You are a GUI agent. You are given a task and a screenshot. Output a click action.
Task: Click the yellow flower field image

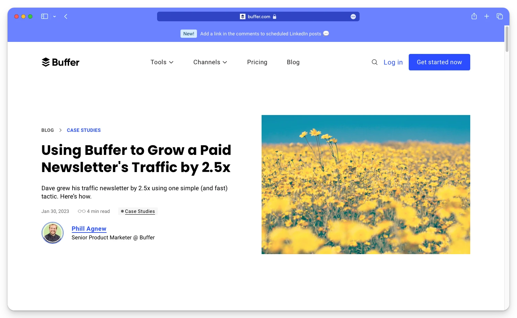366,184
